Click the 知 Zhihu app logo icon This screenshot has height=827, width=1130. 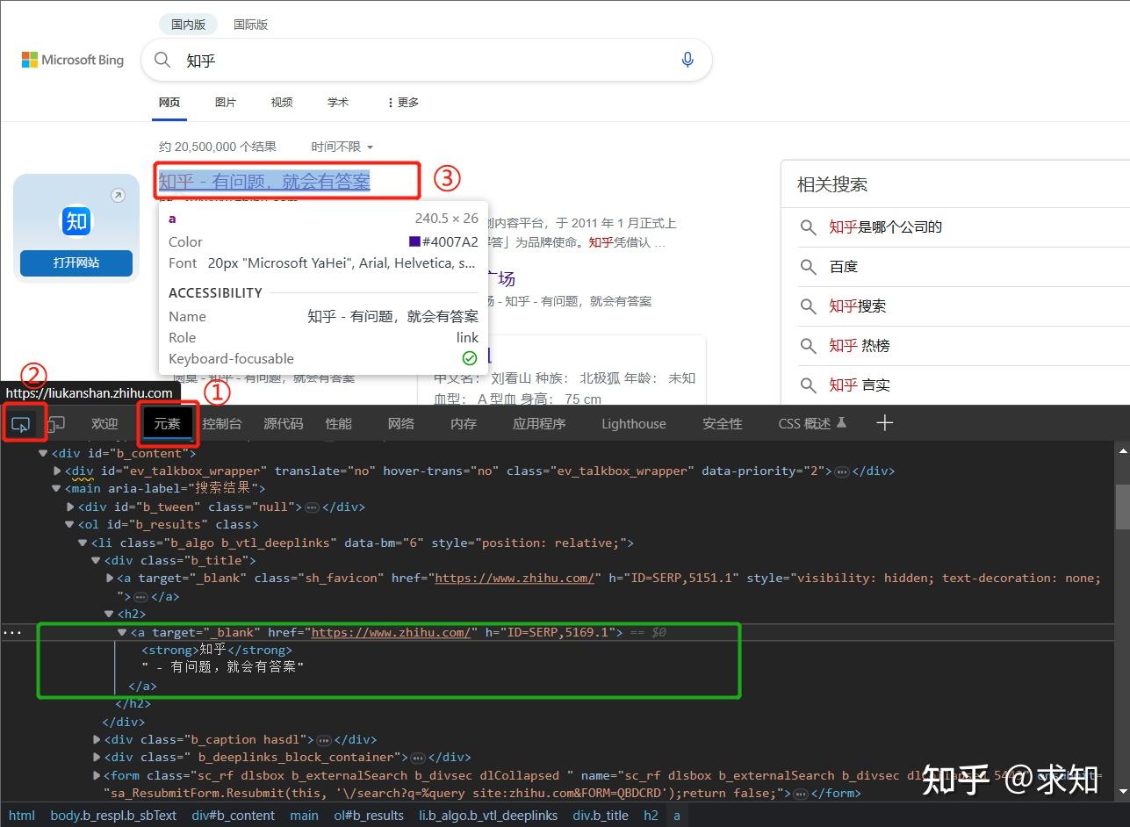pos(76,220)
